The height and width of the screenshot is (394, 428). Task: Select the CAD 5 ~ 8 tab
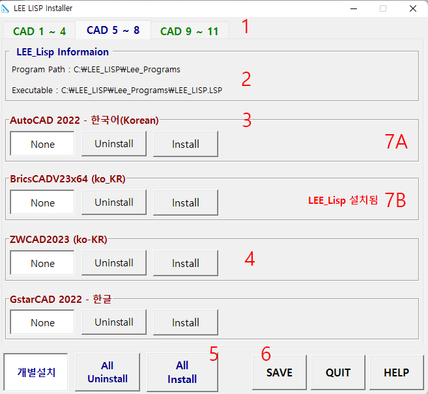(x=113, y=30)
